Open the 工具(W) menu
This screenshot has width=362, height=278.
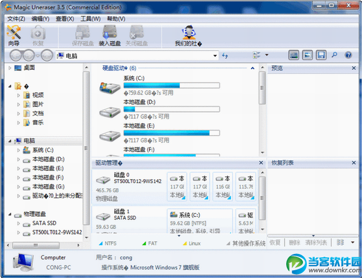click(90, 19)
